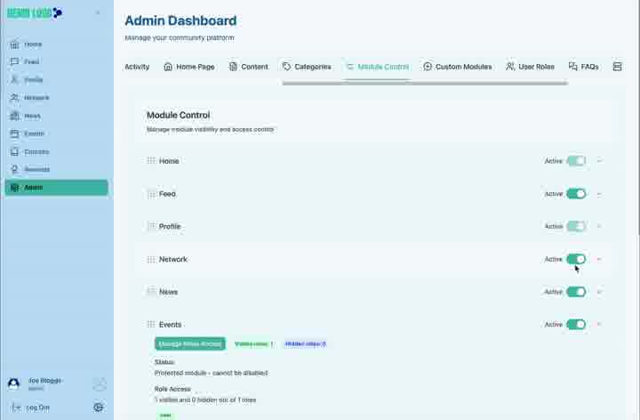Open the Custom Modules tab
Viewport: 640px width, 420px height.
tap(458, 67)
